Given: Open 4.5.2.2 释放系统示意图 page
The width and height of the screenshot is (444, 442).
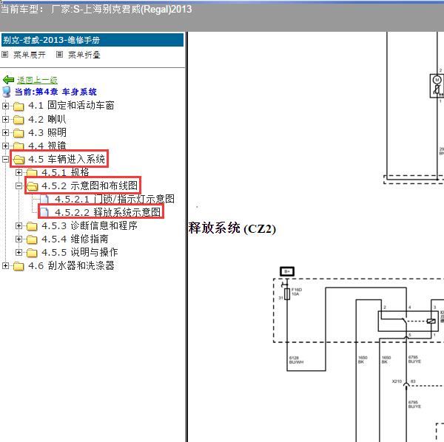Looking at the screenshot, I should 108,212.
